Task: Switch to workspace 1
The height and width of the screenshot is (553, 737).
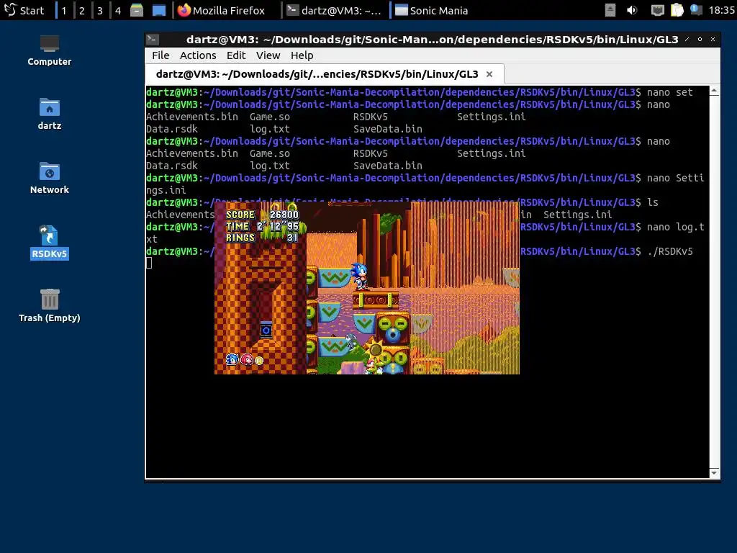Action: [64, 10]
